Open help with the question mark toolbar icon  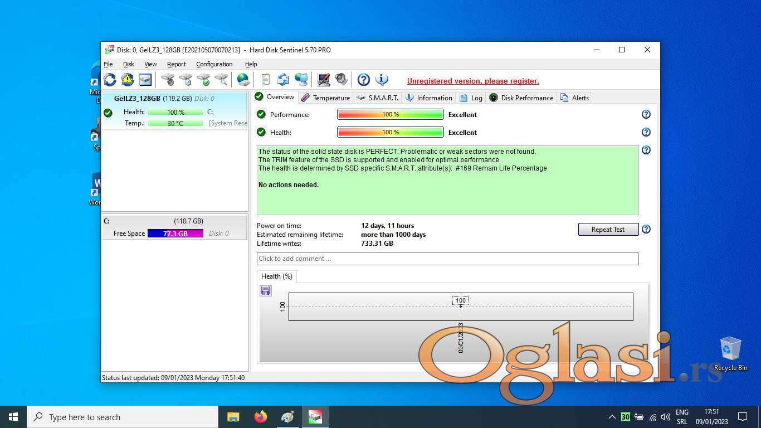click(x=363, y=80)
